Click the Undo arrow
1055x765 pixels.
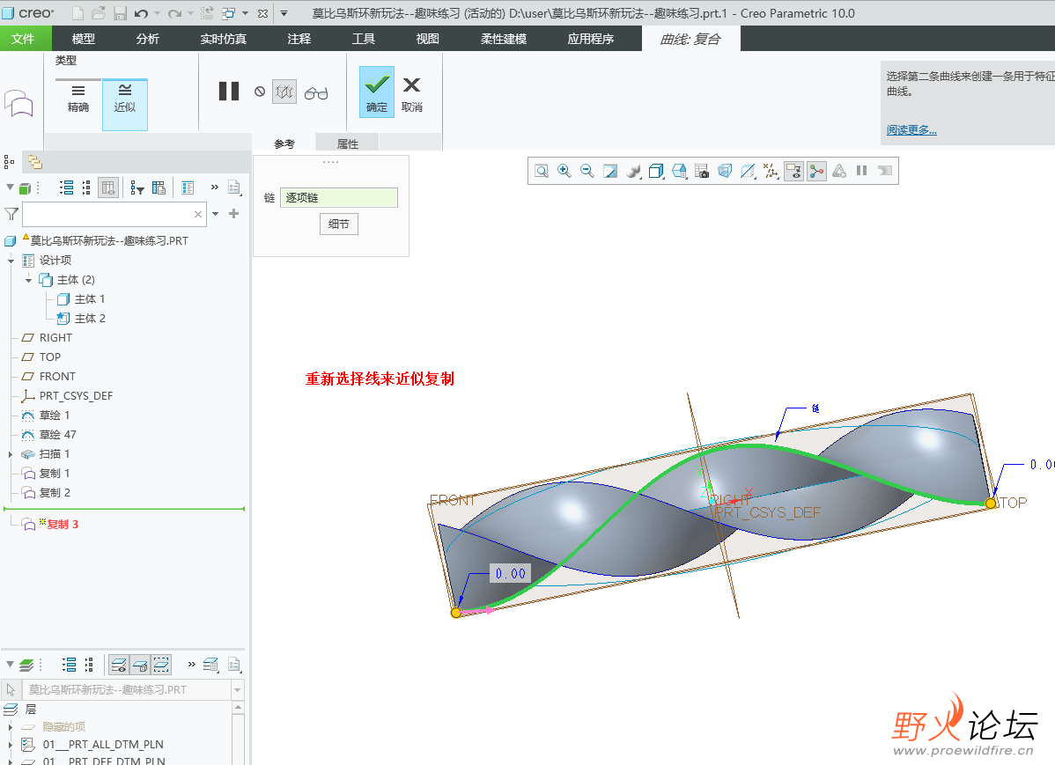141,13
